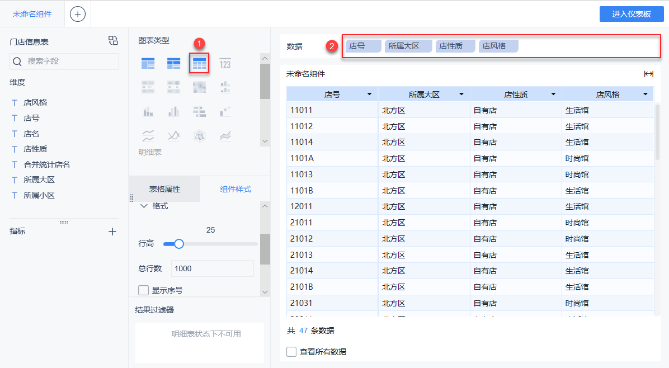The width and height of the screenshot is (669, 368).
Task: Click the 行高 slider handle
Action: 179,244
